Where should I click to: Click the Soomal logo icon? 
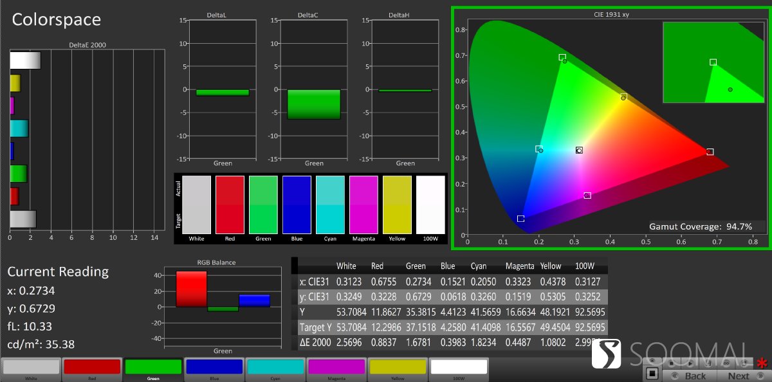[x=605, y=354]
